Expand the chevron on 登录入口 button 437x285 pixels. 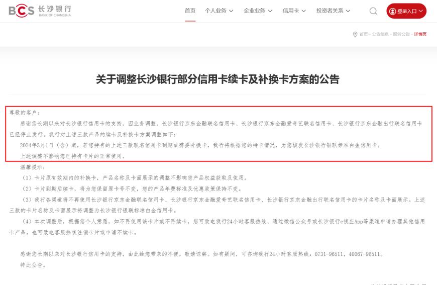tap(420, 11)
